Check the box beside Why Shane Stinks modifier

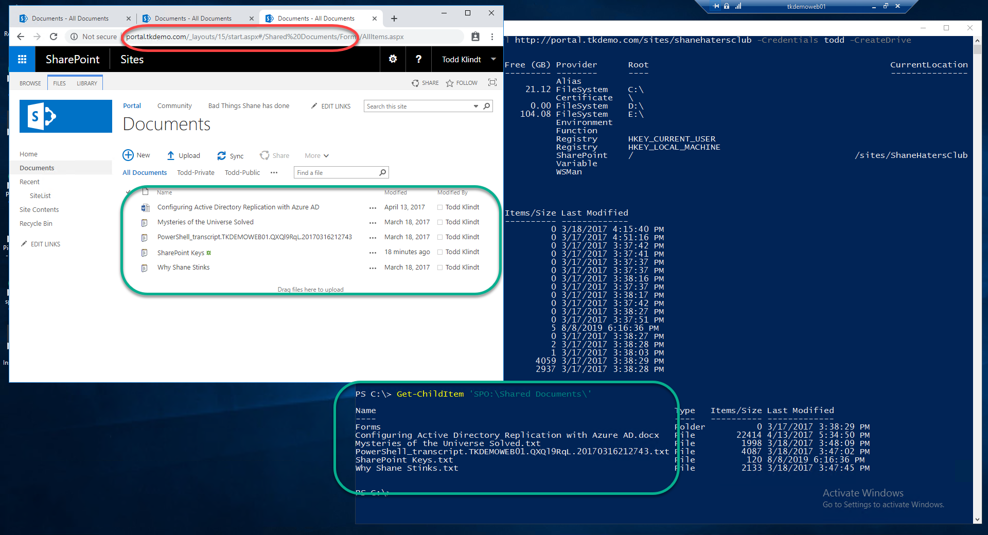coord(440,267)
